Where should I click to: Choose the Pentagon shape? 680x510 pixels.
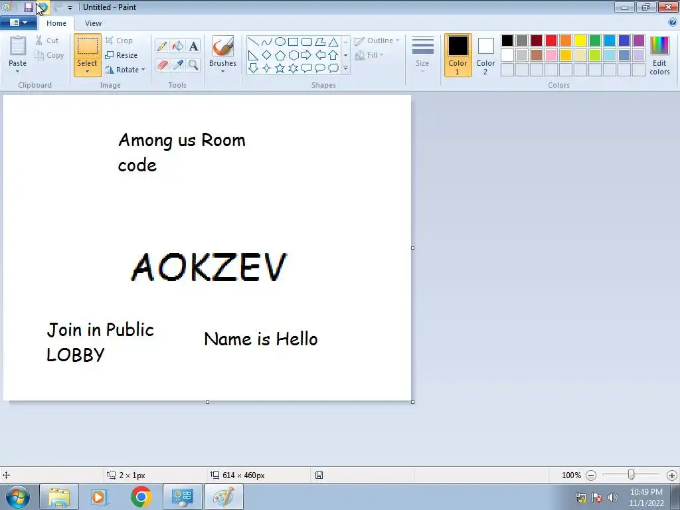[280, 55]
